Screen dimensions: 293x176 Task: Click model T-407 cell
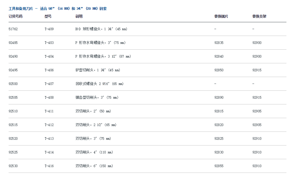49,84
